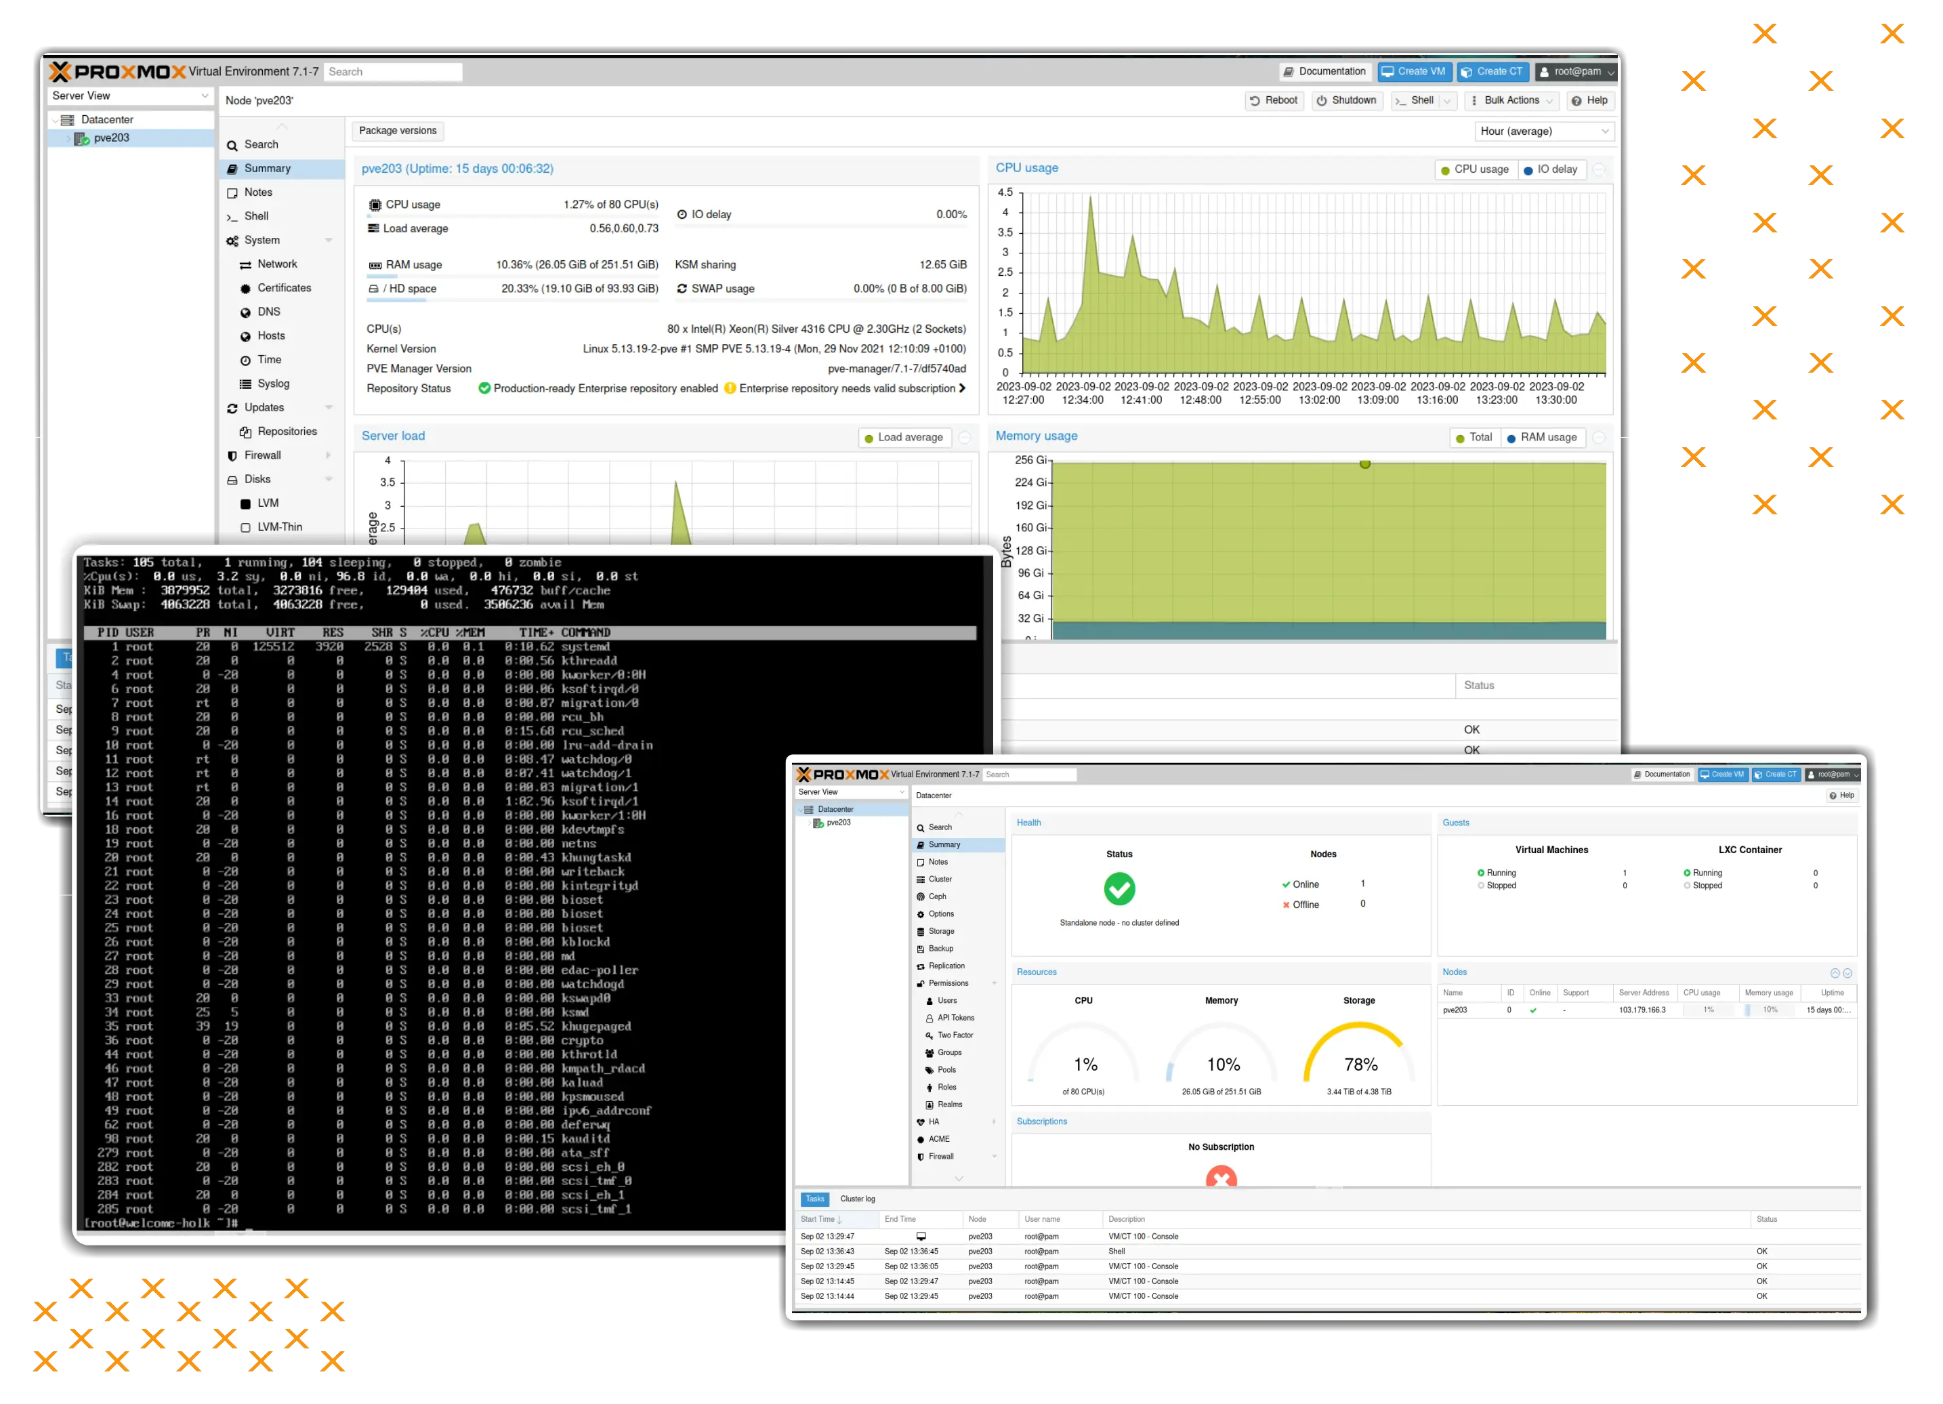Click the Storage icon in Datacenter menu
This screenshot has width=1943, height=1404.
tap(920, 932)
